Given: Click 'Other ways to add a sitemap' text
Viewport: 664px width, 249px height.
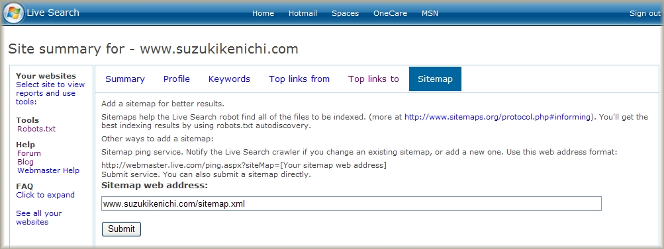Looking at the screenshot, I should [158, 139].
